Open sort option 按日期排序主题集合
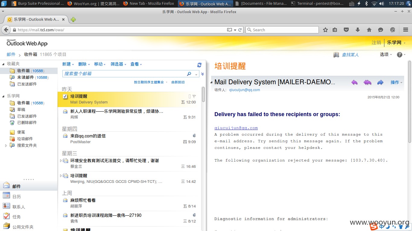 [151, 82]
